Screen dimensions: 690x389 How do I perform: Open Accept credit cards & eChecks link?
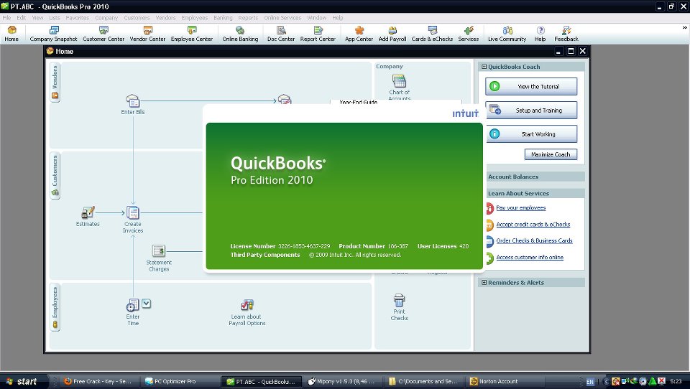click(533, 224)
